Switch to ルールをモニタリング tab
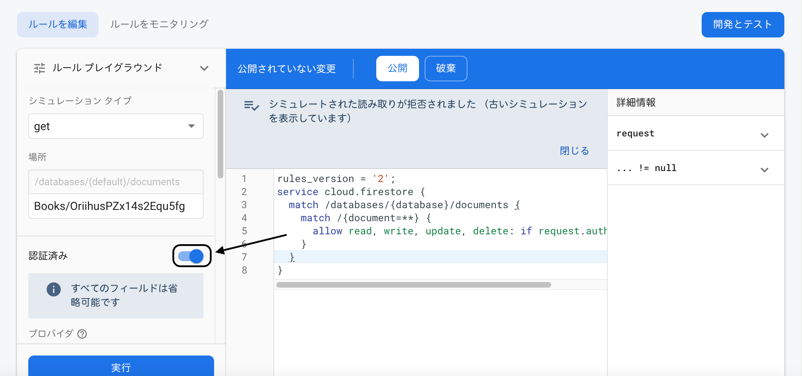 click(159, 24)
